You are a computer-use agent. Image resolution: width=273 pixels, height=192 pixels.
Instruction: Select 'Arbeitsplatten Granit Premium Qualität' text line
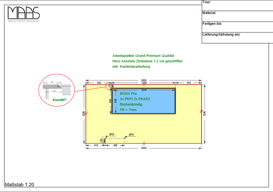[143, 56]
